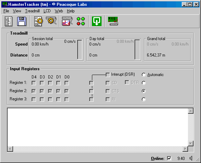Toggle Register 1 D0 checkbox
This screenshot has height=163, width=201.
[x=67, y=83]
